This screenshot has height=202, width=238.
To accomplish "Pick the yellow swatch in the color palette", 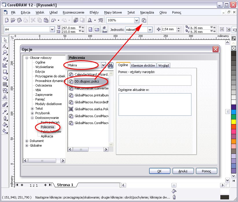I will tap(234, 122).
